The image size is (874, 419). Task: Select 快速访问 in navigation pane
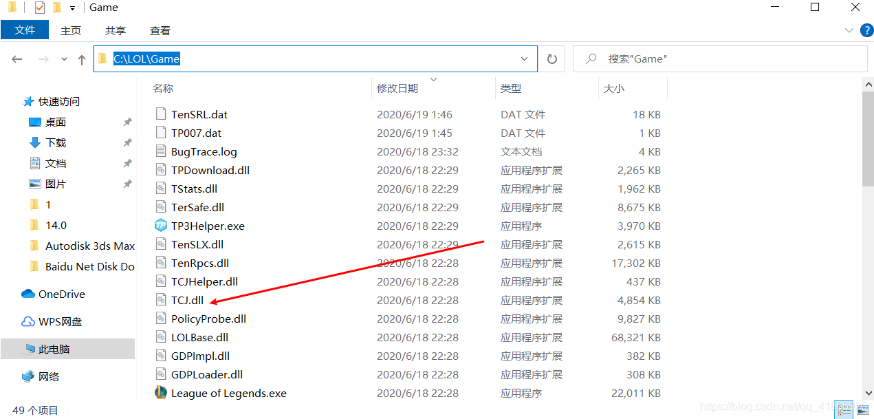(x=59, y=101)
